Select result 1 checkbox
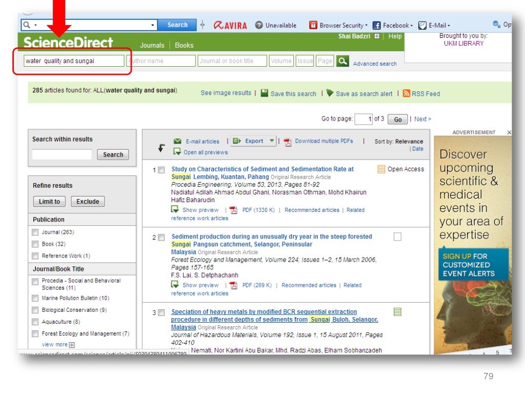This screenshot has height=394, width=525. coord(161,170)
